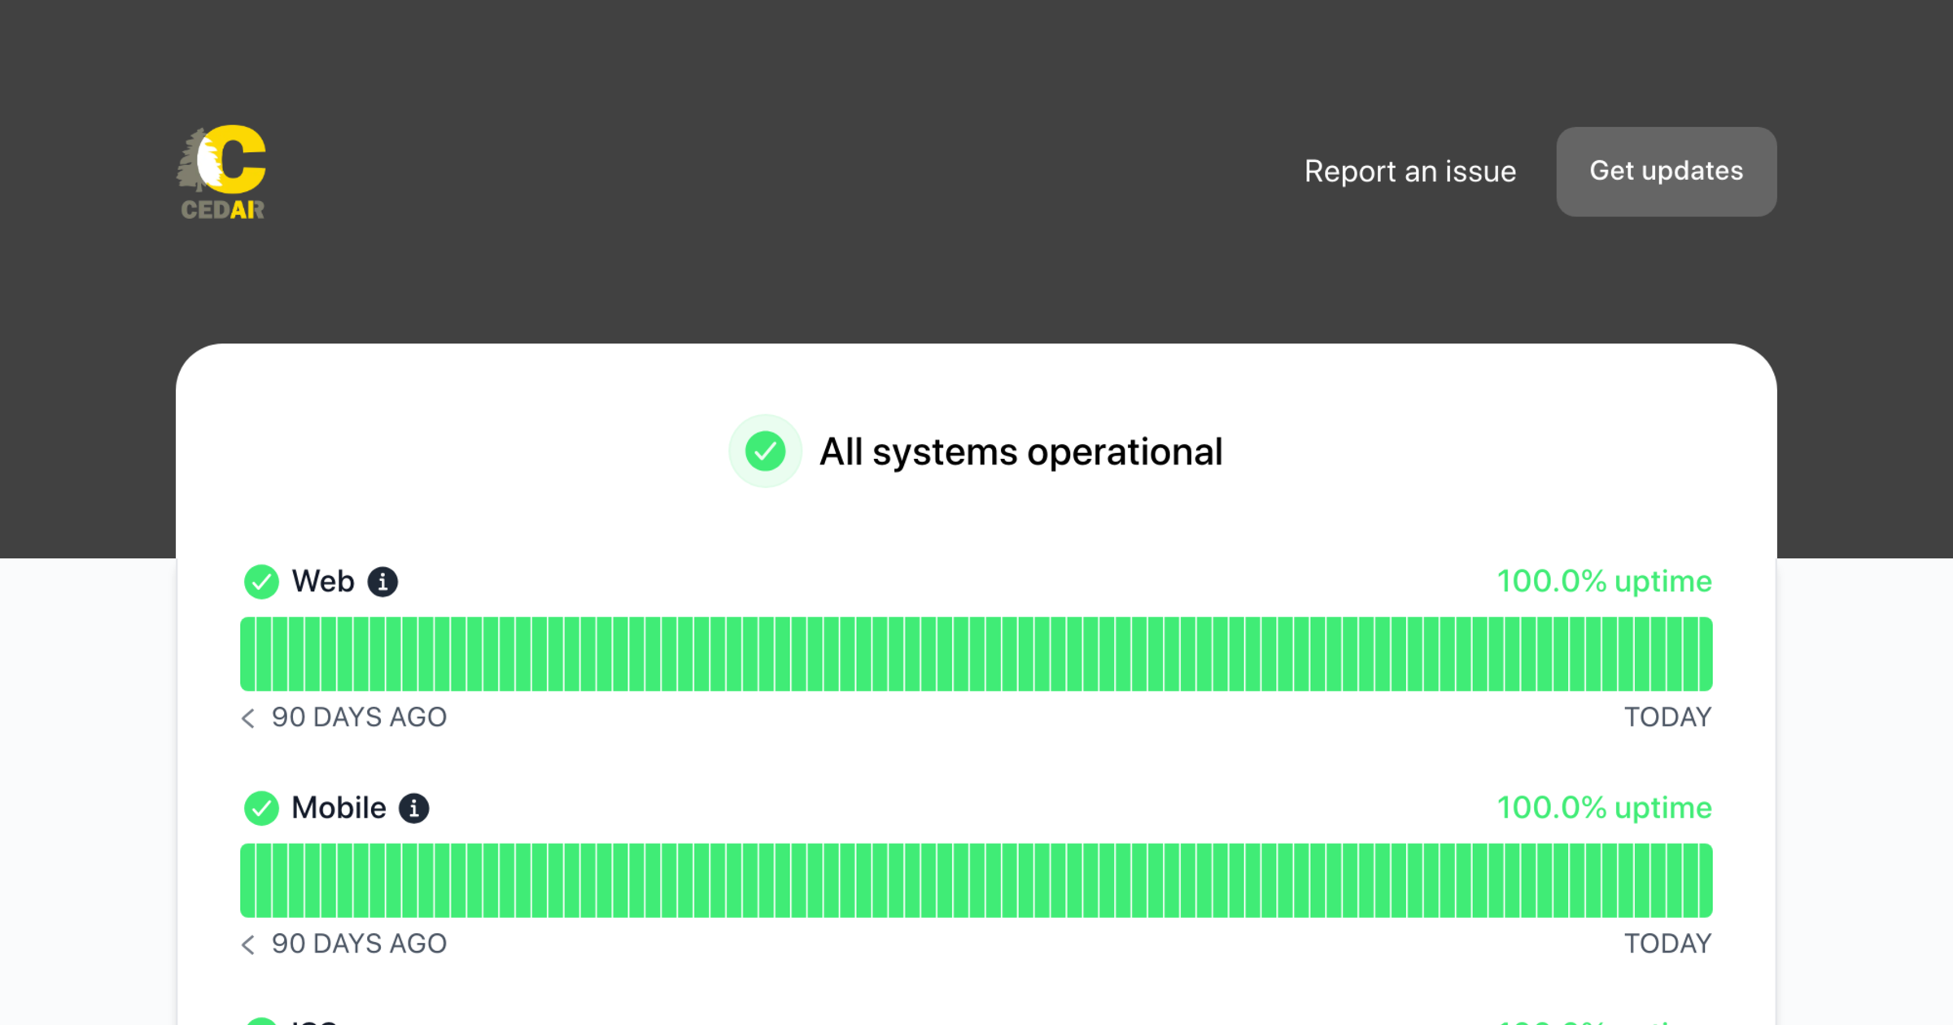
Task: Click the 100.0% uptime text for Web
Action: tap(1603, 581)
